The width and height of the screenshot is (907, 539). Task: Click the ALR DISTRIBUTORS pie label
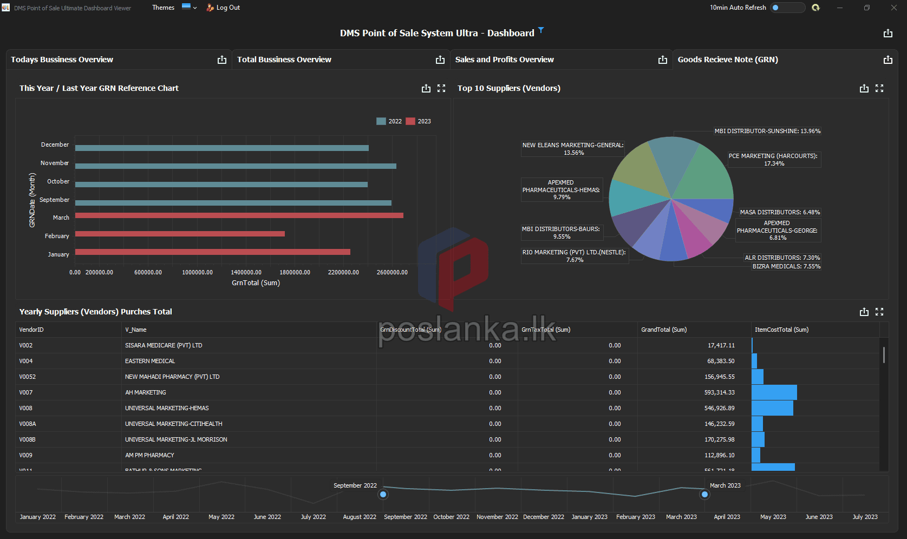(782, 258)
